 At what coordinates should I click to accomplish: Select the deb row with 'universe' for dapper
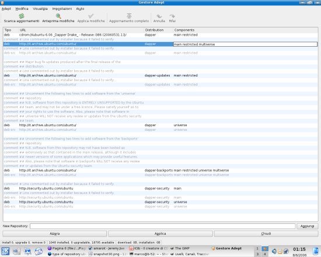(160, 125)
